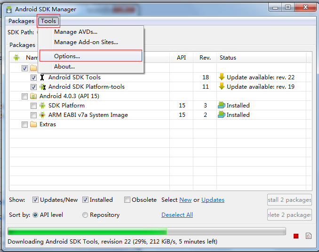Image resolution: width=319 pixels, height=252 pixels.
Task: Check the SDK Platform checkbox
Action: coord(33,106)
